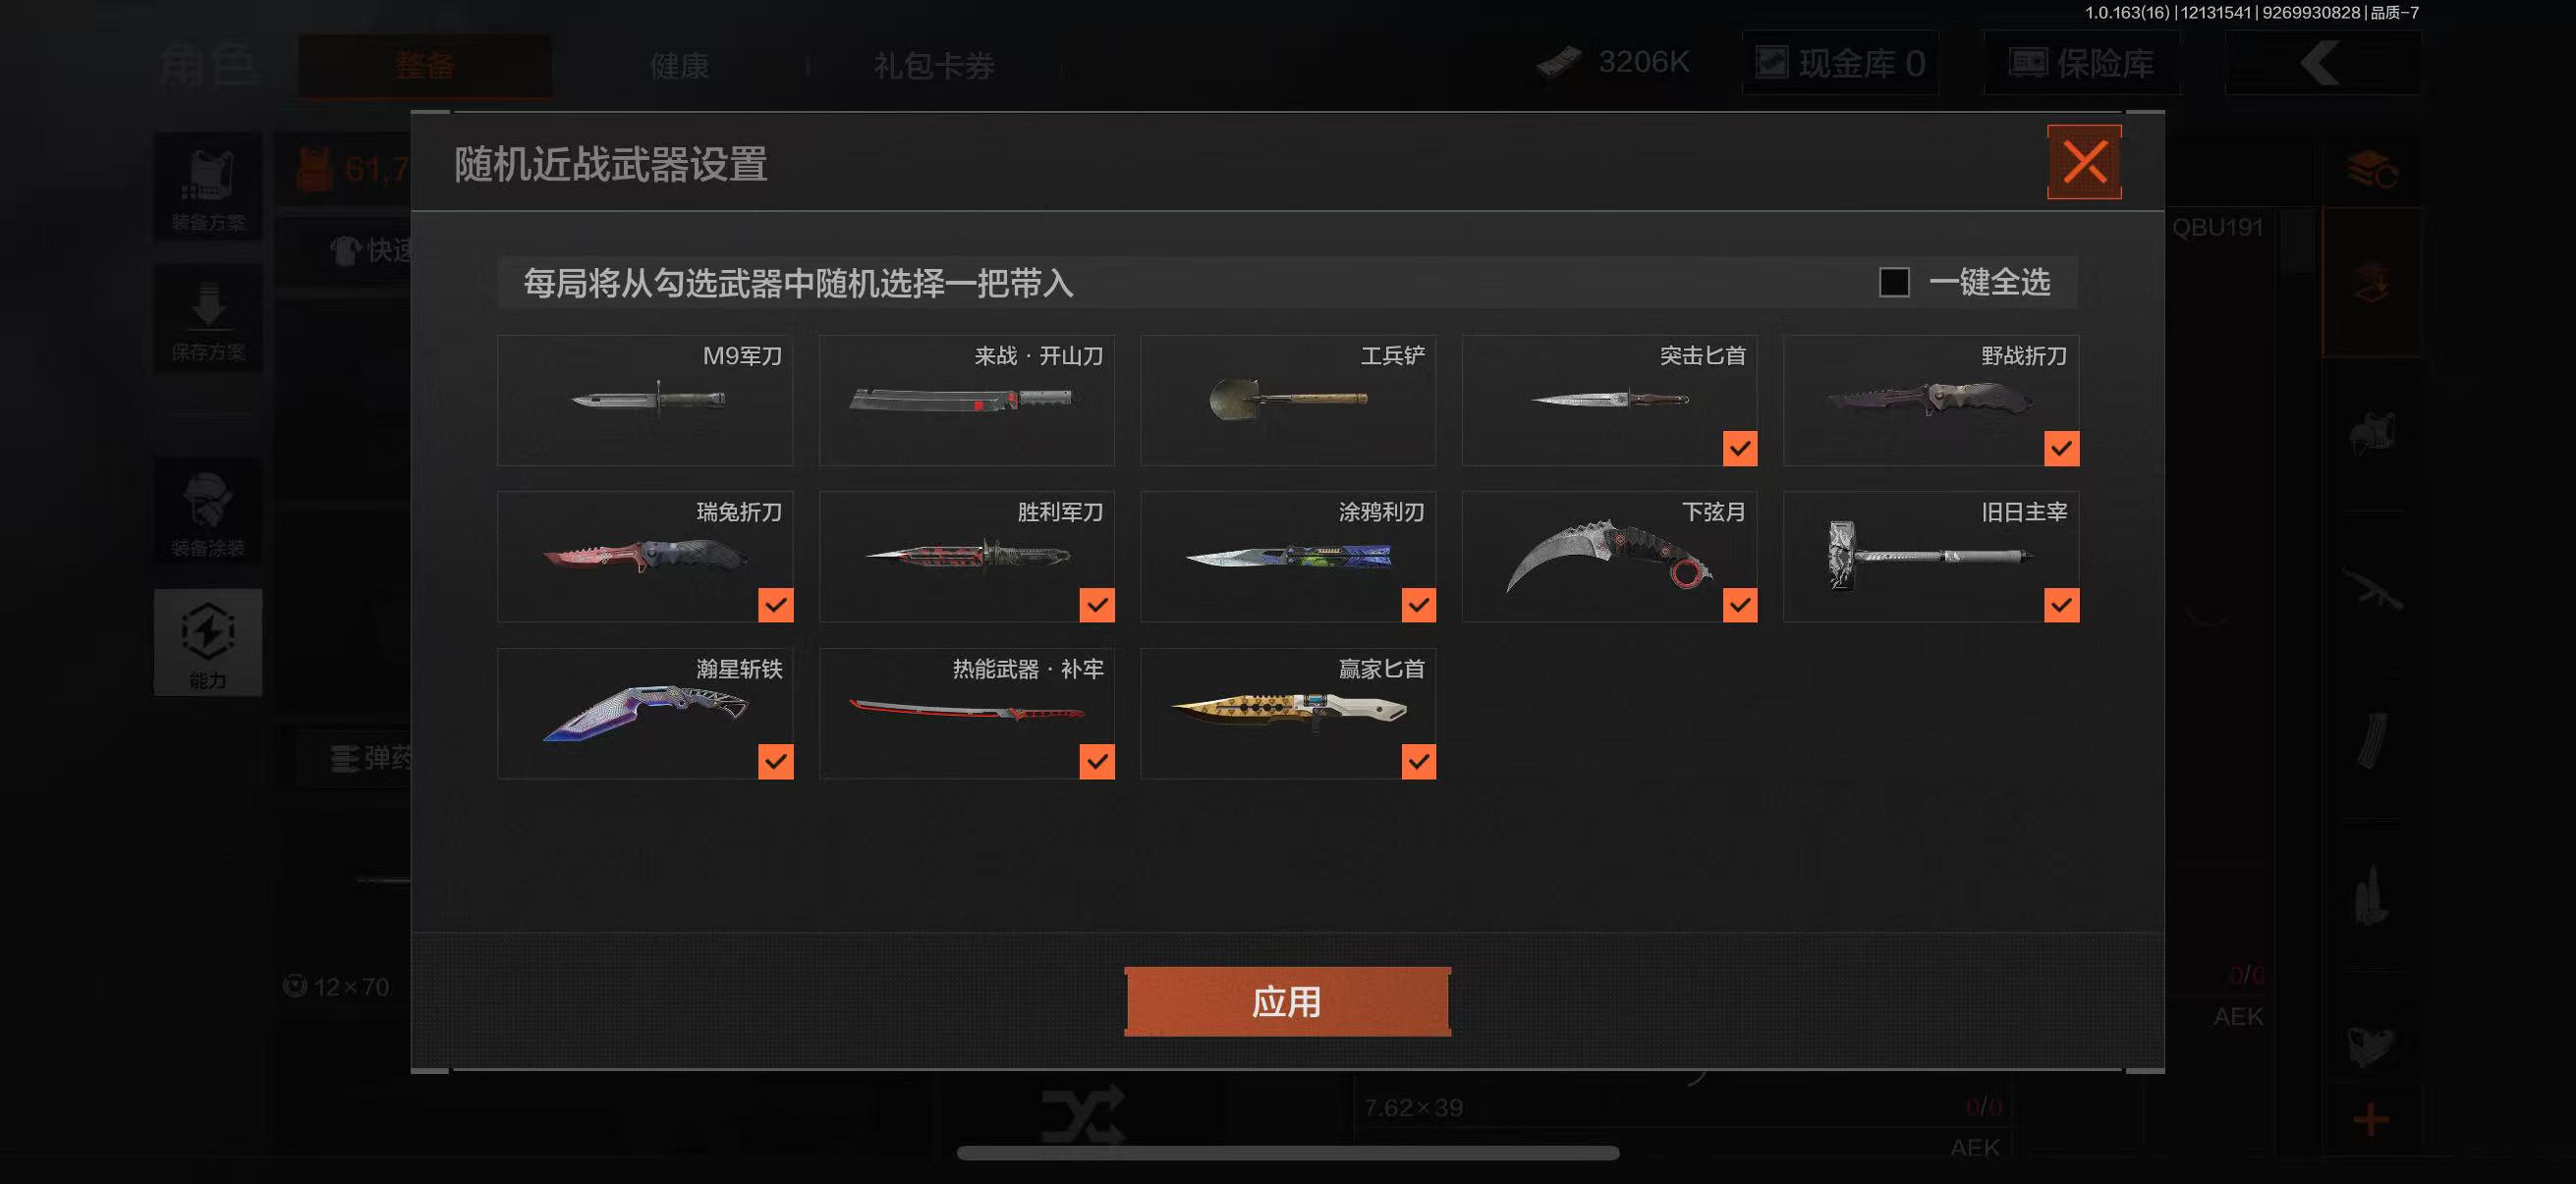2576x1184 pixels.
Task: Open the 装备涂装 skin icon
Action: pos(208,511)
